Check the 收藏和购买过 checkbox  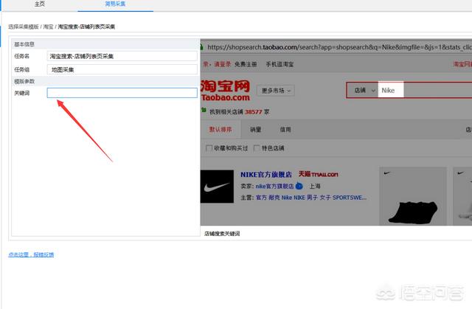pyautogui.click(x=209, y=148)
